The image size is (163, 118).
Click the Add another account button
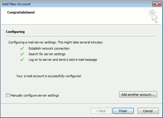(138, 95)
